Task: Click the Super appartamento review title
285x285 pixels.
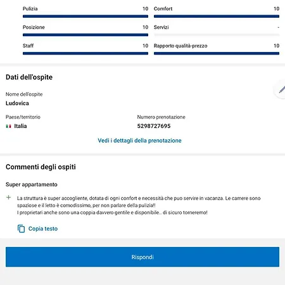Action: point(32,184)
